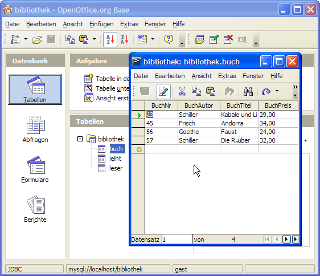
Task: Click the BuchAutor column header
Action: tap(199, 105)
